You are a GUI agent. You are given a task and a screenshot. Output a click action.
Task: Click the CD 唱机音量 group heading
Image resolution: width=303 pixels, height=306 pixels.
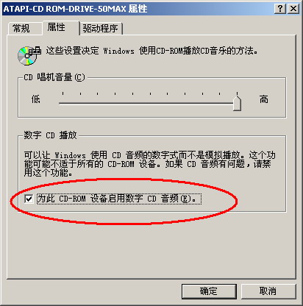[54, 77]
